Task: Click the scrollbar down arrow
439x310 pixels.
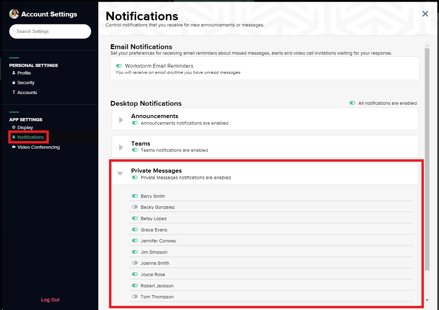Action: [427, 300]
